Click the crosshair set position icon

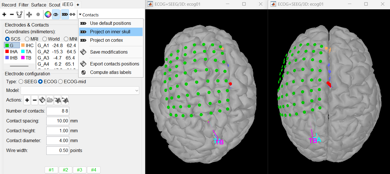point(29,14)
